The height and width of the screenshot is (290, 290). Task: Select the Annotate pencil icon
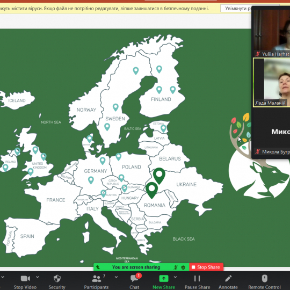click(x=228, y=278)
